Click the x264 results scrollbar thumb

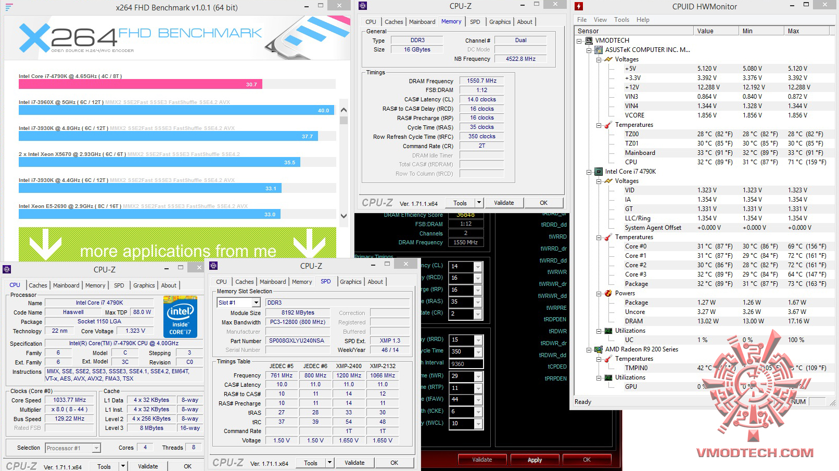(344, 120)
